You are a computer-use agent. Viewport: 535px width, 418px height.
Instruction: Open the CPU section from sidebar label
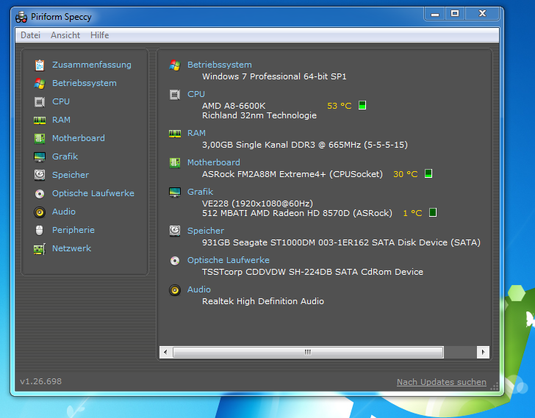(61, 101)
